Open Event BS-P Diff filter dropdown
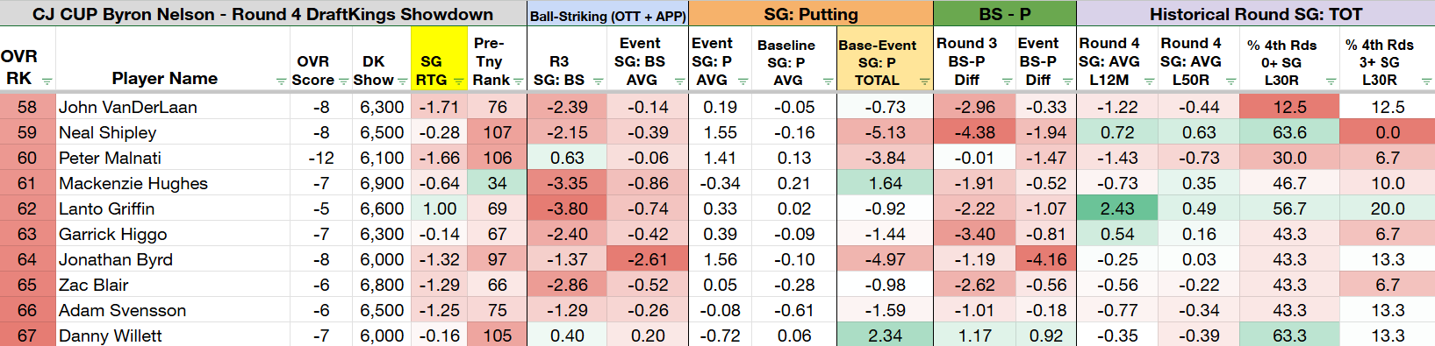The width and height of the screenshot is (1435, 346). click(x=1068, y=81)
